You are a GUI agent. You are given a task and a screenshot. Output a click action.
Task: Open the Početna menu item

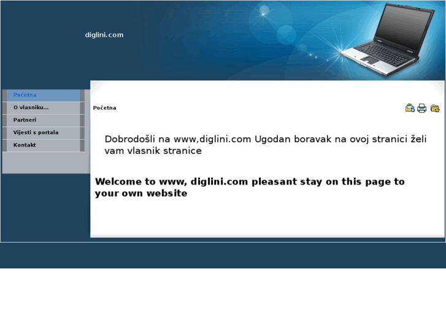(44, 95)
